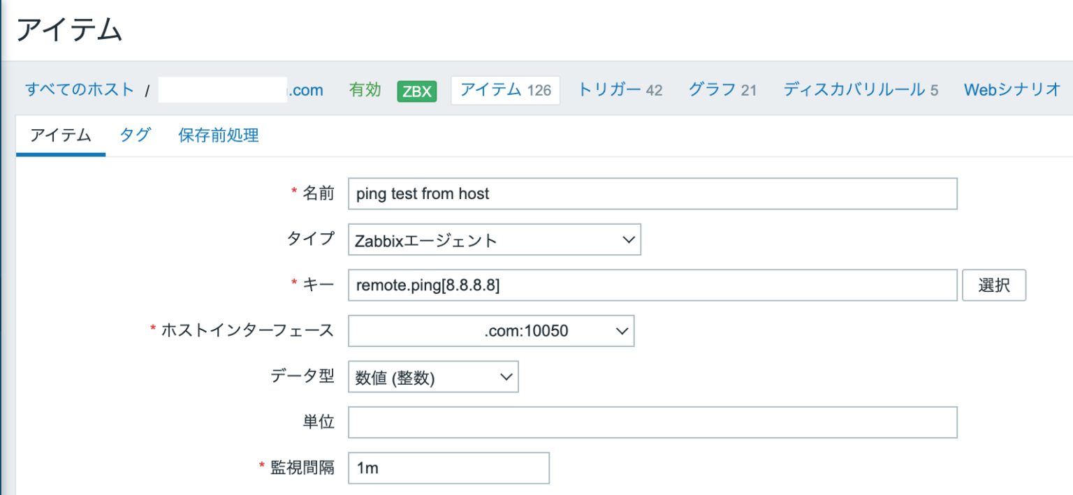
Task: Open the タイプ dropdown showing Zabbixエージェント
Action: (x=494, y=239)
